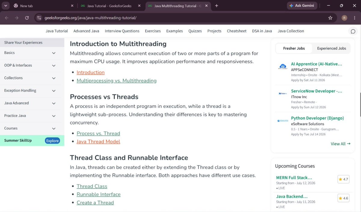Click the Explore button beside Summer SkillUp

pos(52,141)
